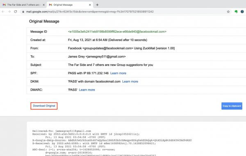Click the 'd=google.com; s=arc-20160816' line
Viewport: 246px width, 156px height.
69,153
